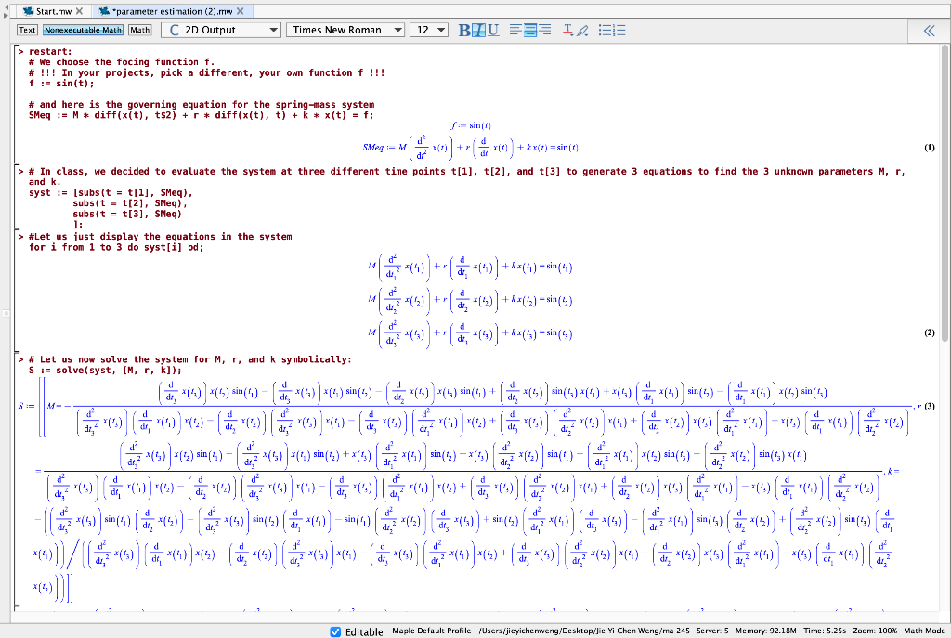Screen dimensions: 951x638
Task: Click the 'for i from 1 to 3' loop line
Action: pos(116,247)
